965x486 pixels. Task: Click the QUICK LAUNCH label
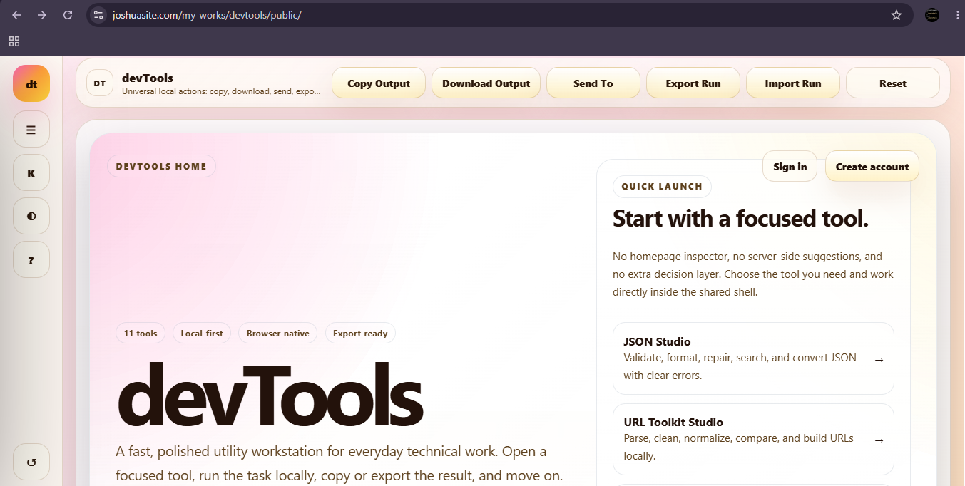click(x=662, y=187)
